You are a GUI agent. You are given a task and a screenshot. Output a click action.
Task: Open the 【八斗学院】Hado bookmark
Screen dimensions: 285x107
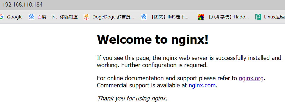223,17
